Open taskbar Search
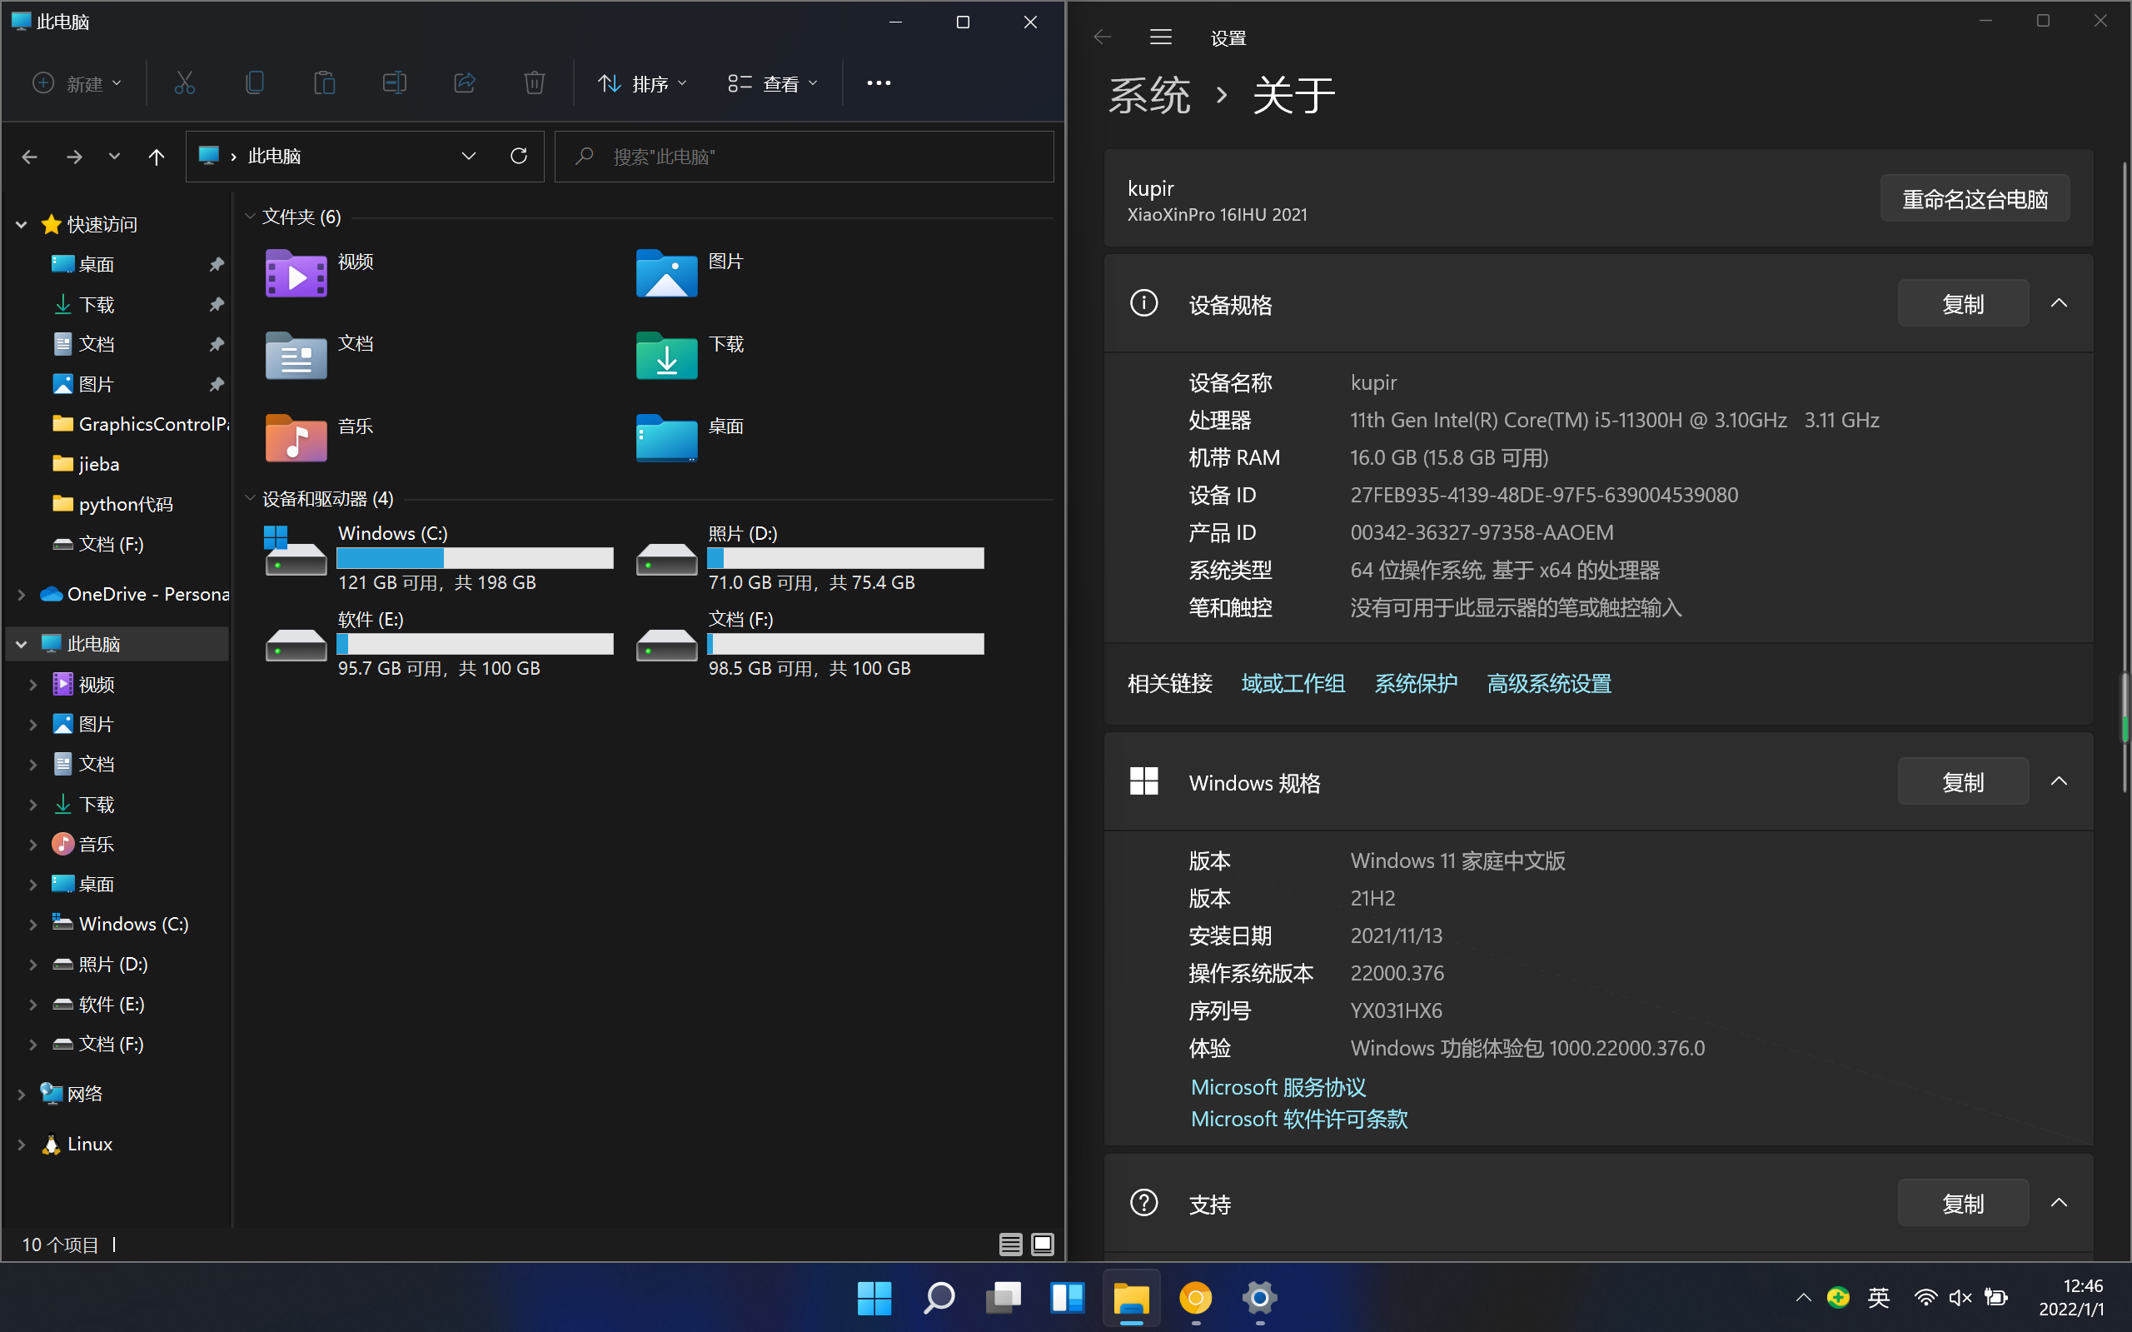 tap(939, 1298)
